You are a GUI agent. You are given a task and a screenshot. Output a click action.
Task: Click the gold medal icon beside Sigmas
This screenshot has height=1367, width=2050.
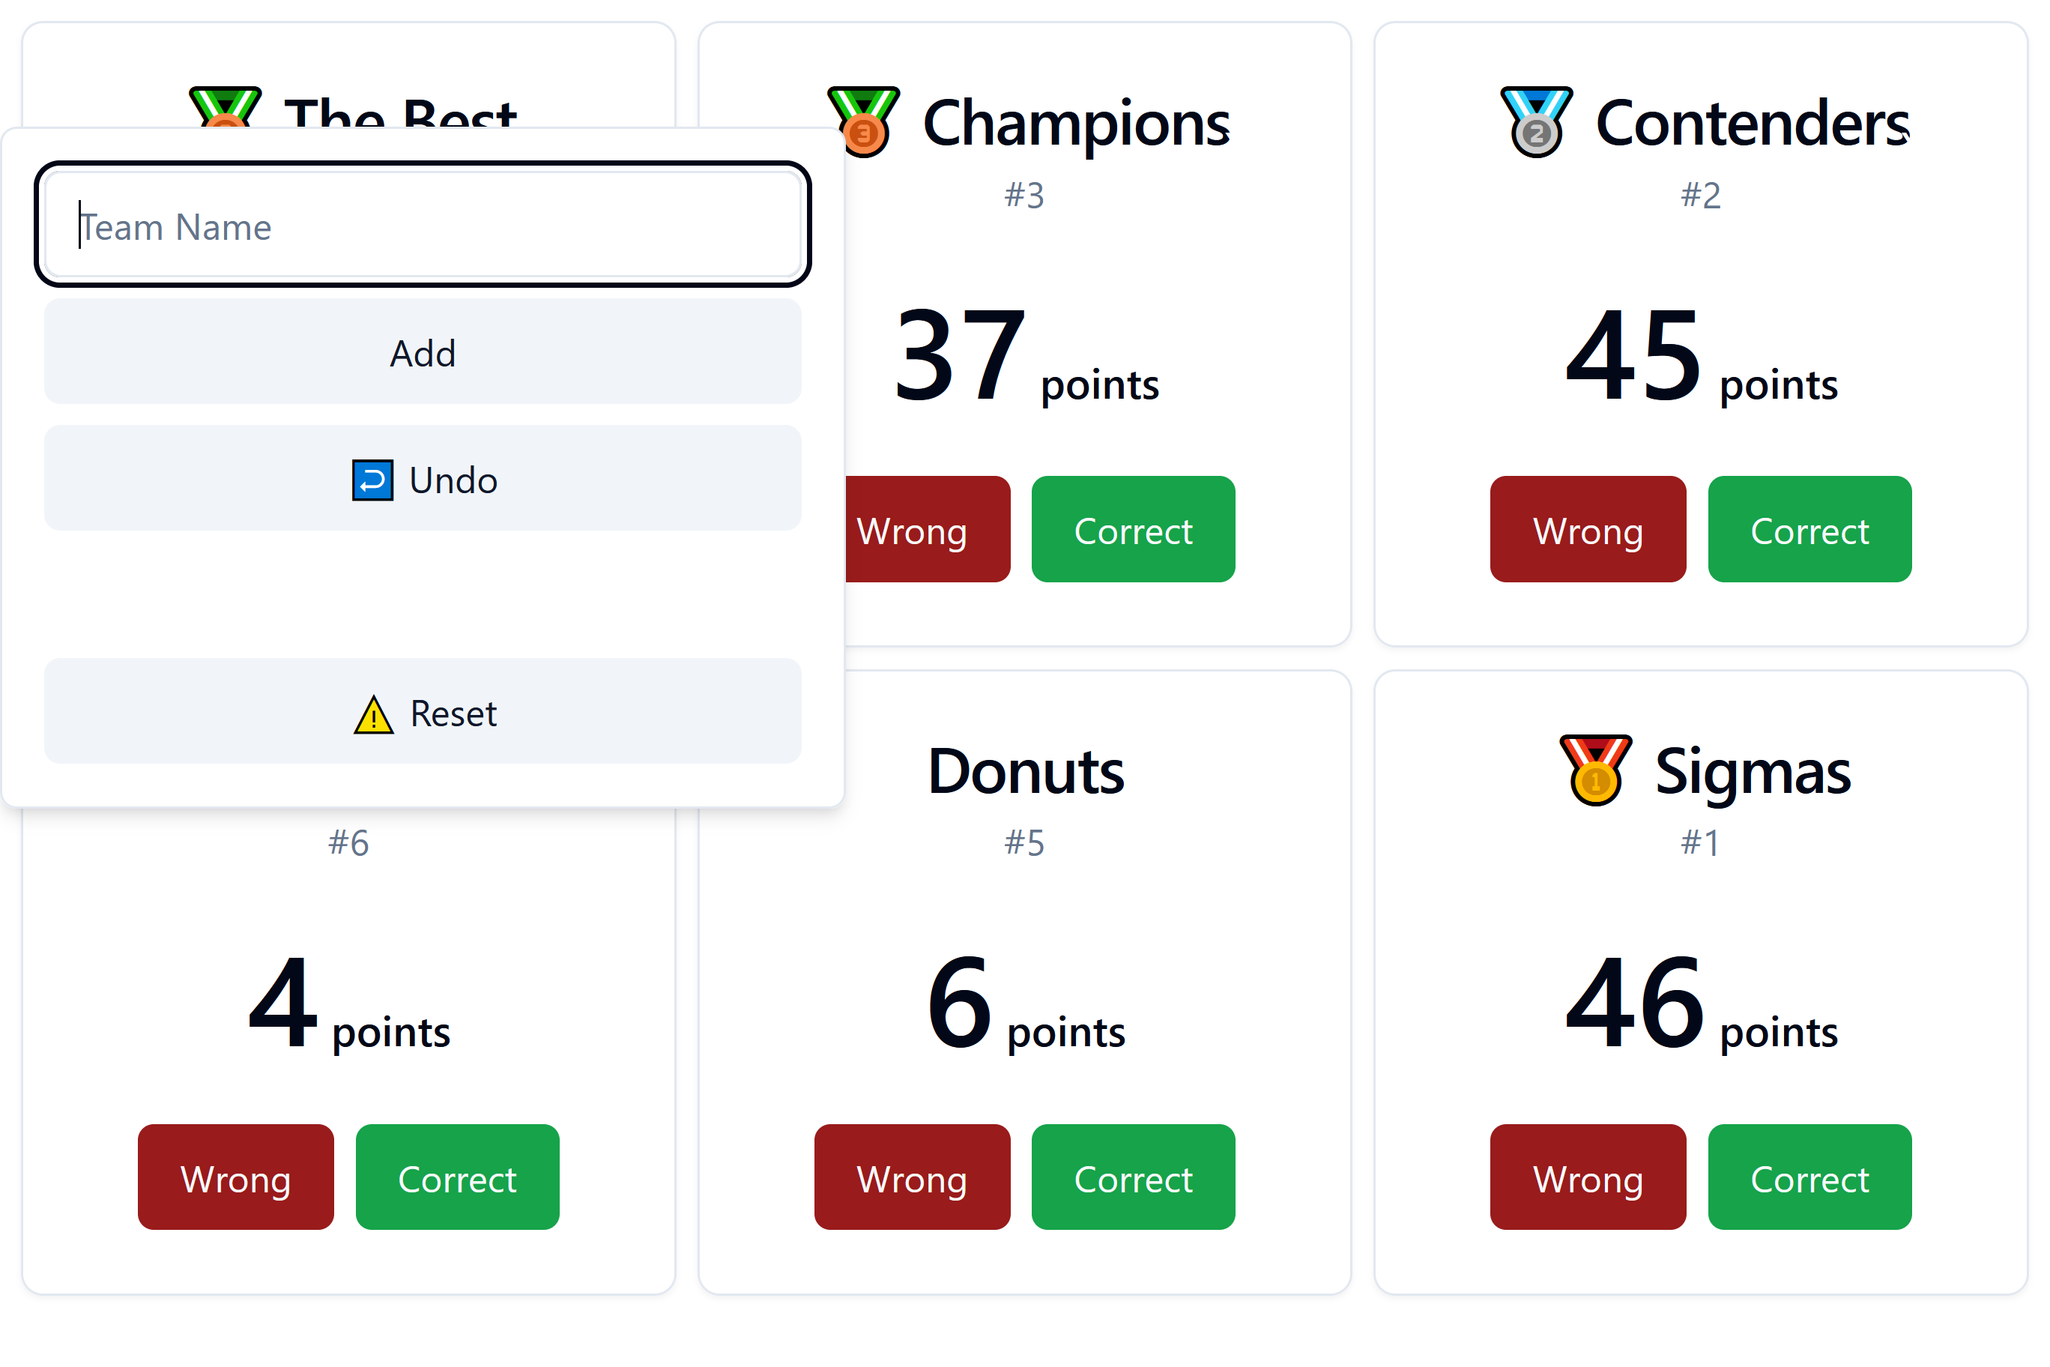click(1595, 770)
